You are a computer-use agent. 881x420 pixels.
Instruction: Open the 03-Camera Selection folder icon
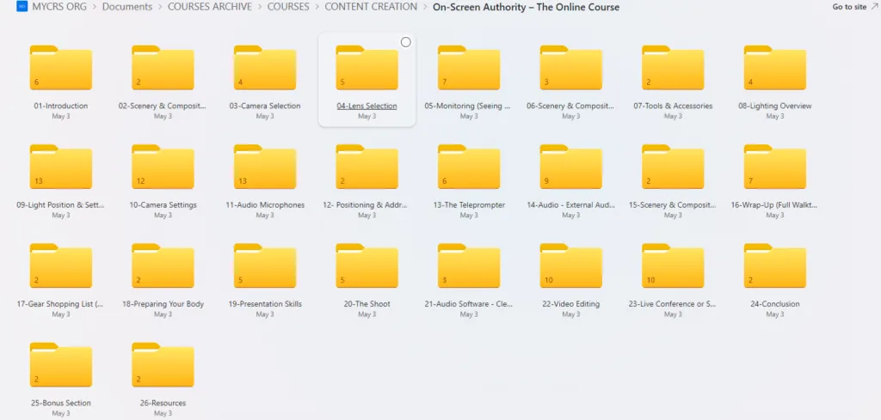(264, 69)
